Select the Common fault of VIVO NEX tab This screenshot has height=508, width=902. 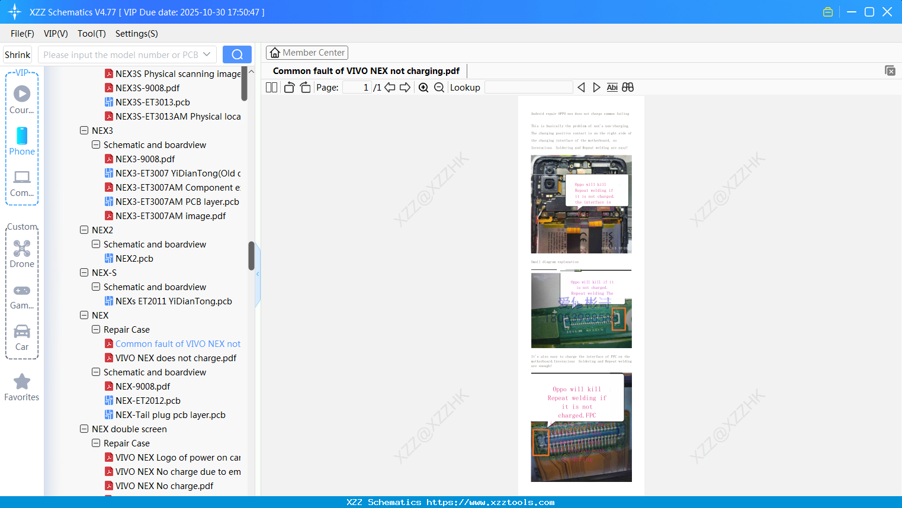pyautogui.click(x=366, y=71)
